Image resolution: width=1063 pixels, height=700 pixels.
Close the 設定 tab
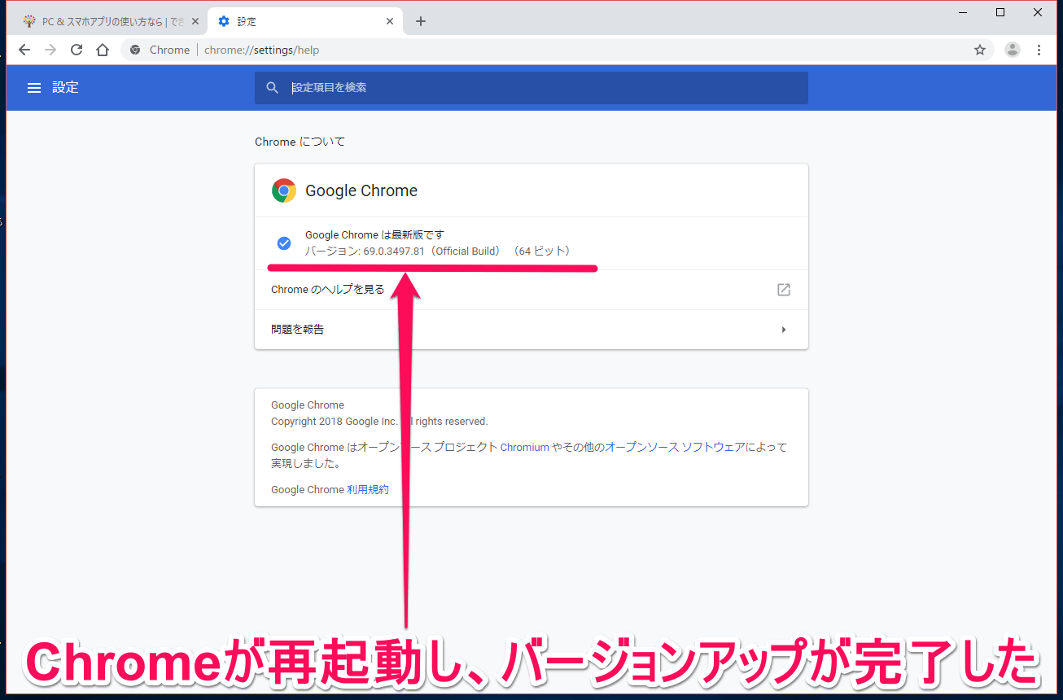click(x=391, y=21)
